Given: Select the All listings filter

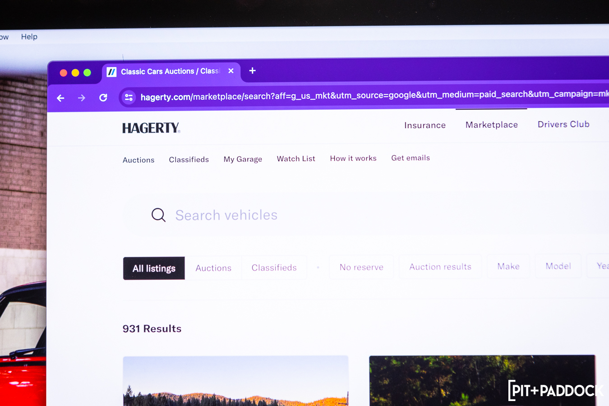Looking at the screenshot, I should click(x=154, y=268).
